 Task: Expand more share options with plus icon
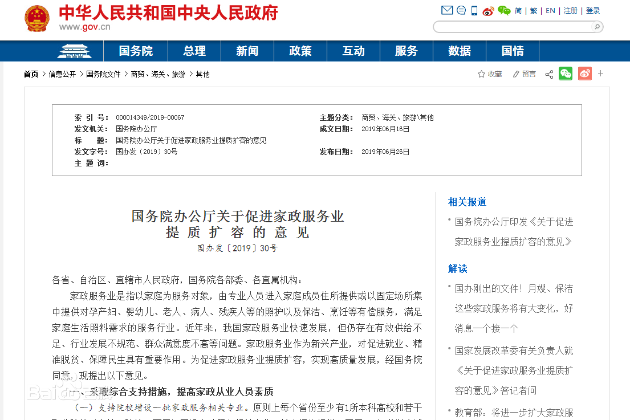[x=600, y=74]
